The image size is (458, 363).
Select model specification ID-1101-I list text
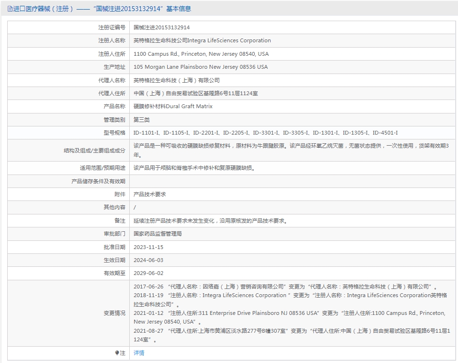tap(265, 133)
